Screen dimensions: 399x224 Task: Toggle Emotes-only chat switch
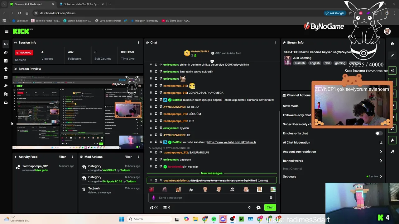click(x=379, y=133)
